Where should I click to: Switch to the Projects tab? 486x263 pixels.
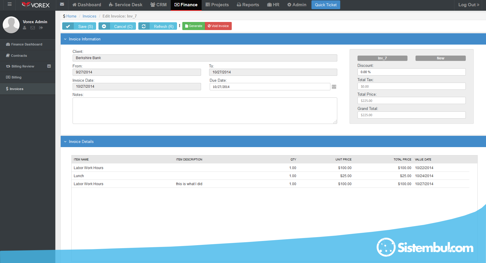coord(217,5)
